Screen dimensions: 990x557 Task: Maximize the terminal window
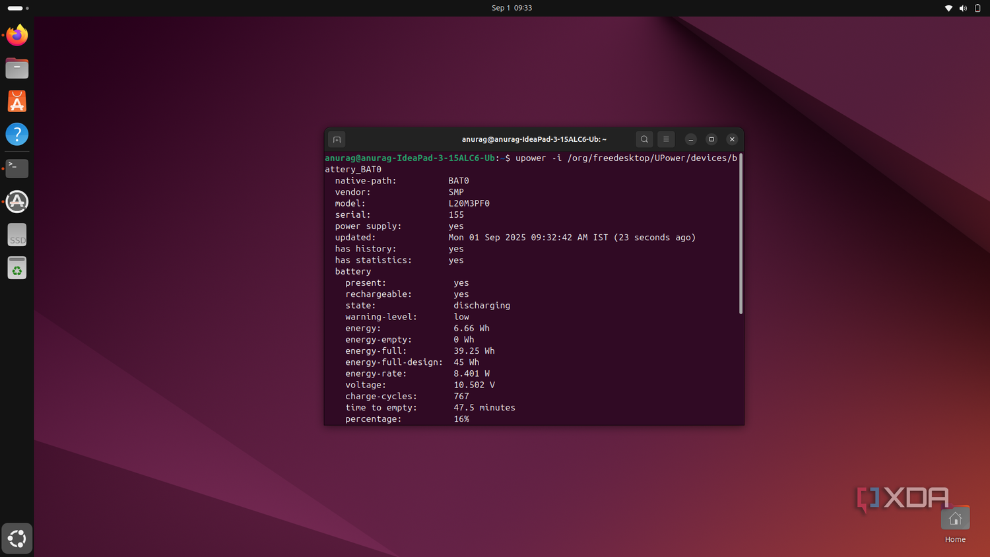coord(711,139)
